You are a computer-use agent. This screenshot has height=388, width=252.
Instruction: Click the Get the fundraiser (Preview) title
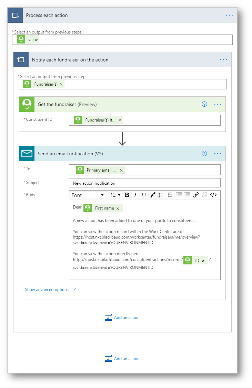click(67, 105)
